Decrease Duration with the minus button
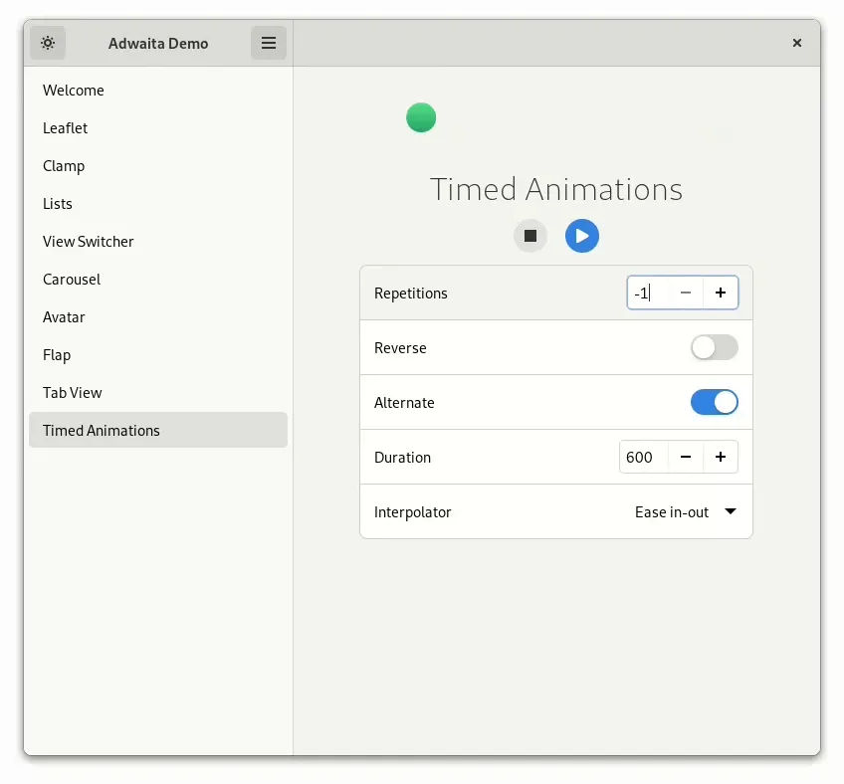The height and width of the screenshot is (784, 844). 686,457
